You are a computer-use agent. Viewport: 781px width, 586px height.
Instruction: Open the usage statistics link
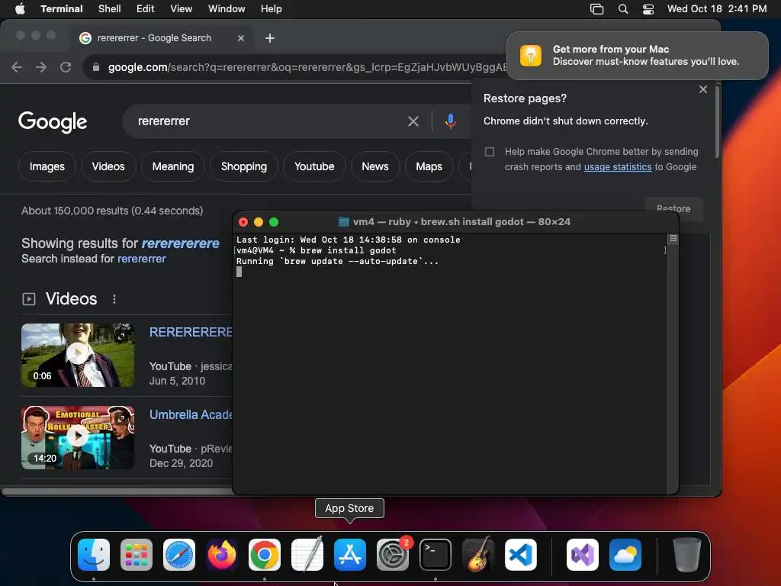coord(618,167)
